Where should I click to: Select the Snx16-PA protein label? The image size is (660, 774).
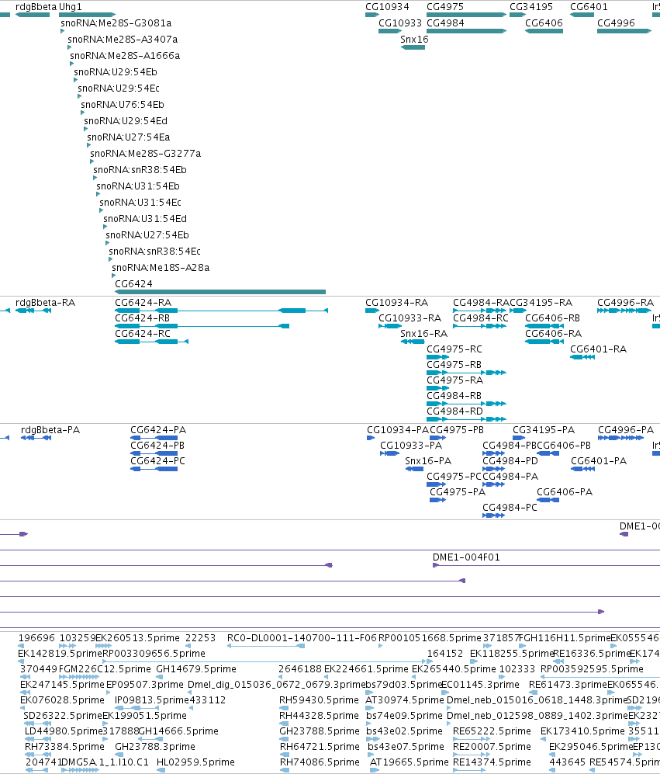click(x=428, y=461)
